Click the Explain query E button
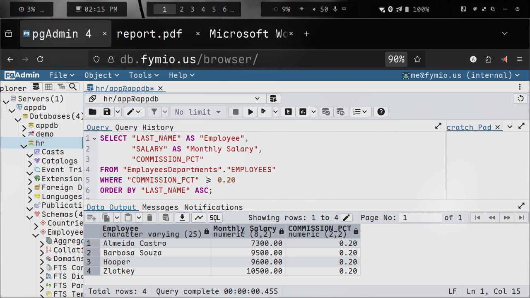This screenshot has height=298, width=530. 288,112
